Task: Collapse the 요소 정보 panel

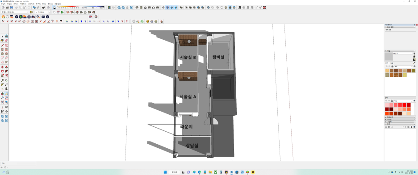Action: 400,27
